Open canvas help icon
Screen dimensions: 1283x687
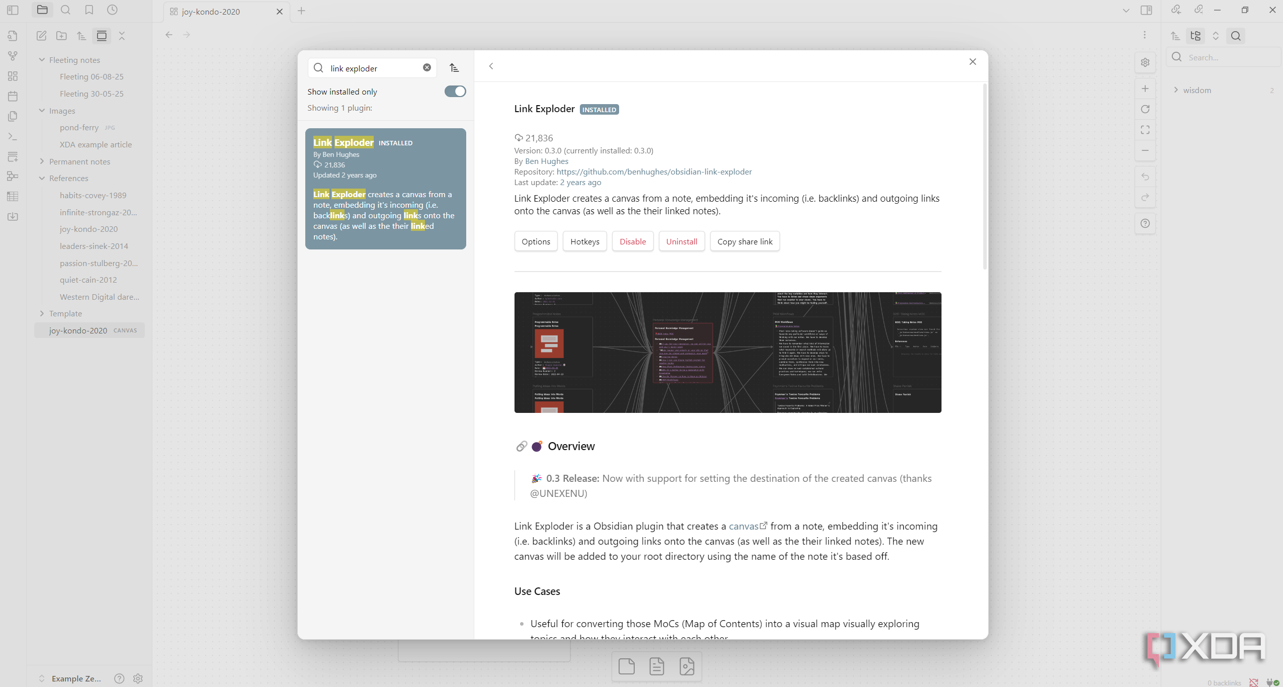pyautogui.click(x=1145, y=223)
